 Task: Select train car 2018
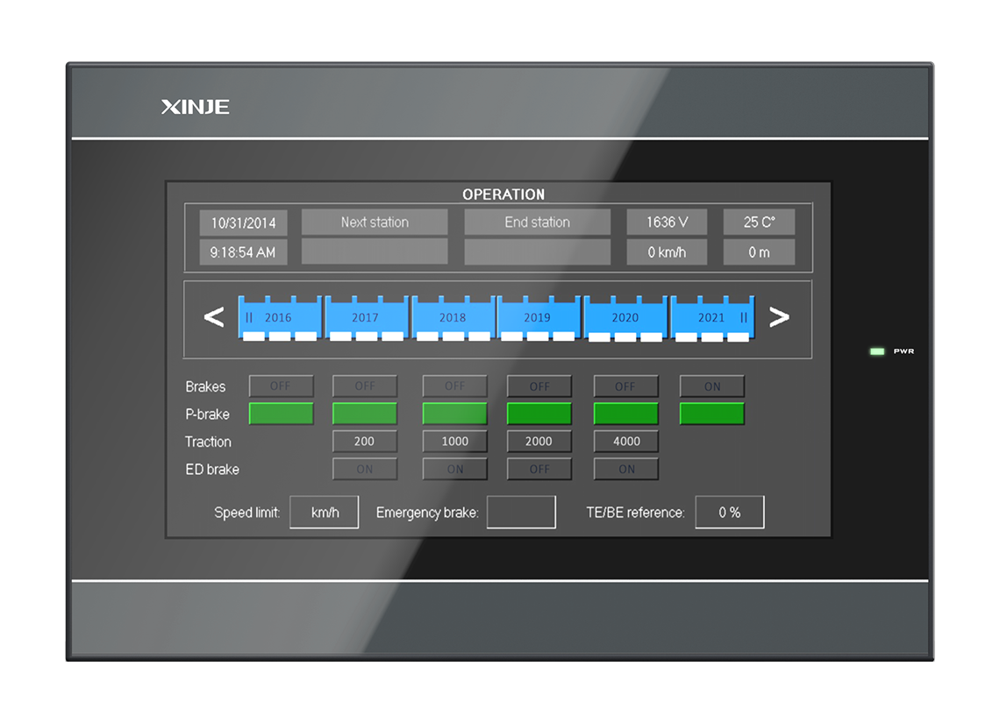453,317
